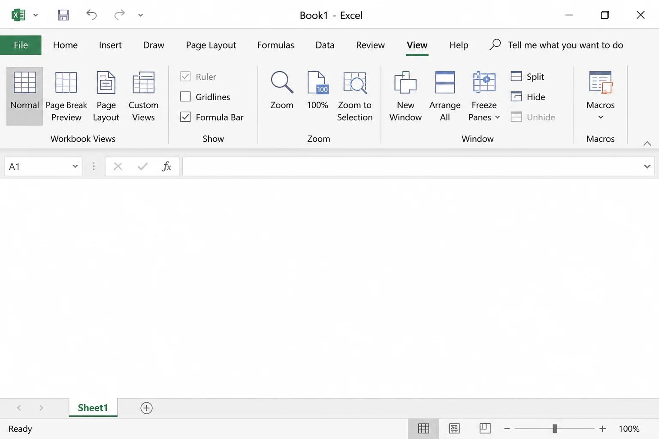
Task: Confirm entry with the checkmark button
Action: (x=142, y=166)
